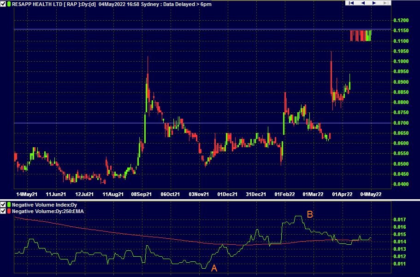Open green color swatch for RESAPP HEALTH series
The width and height of the screenshot is (420, 277).
tap(9, 4)
